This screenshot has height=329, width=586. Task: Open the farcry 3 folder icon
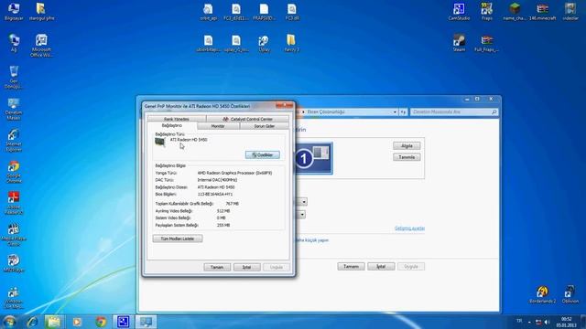(x=291, y=43)
